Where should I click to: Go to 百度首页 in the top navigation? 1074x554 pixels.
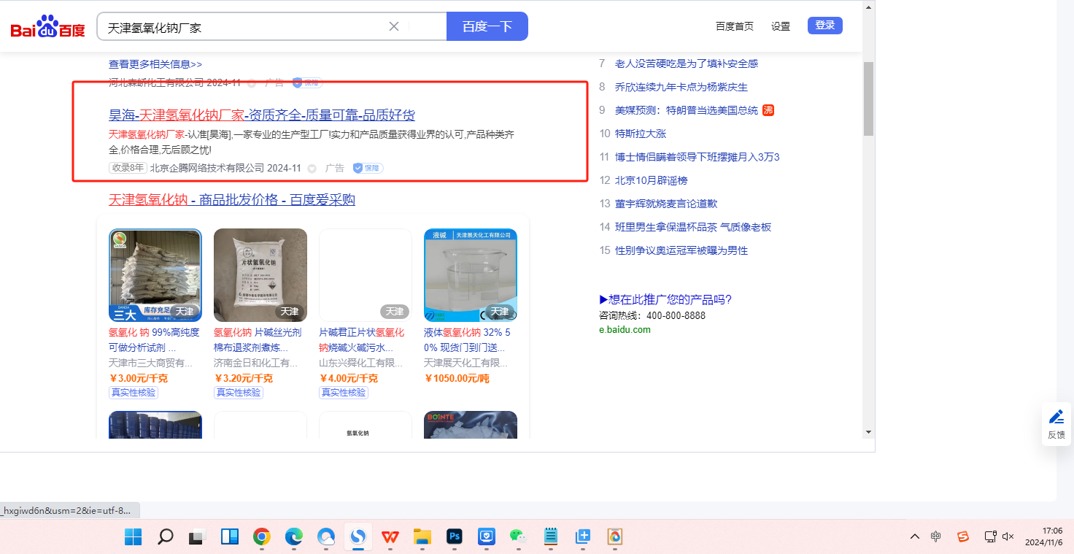[x=735, y=26]
